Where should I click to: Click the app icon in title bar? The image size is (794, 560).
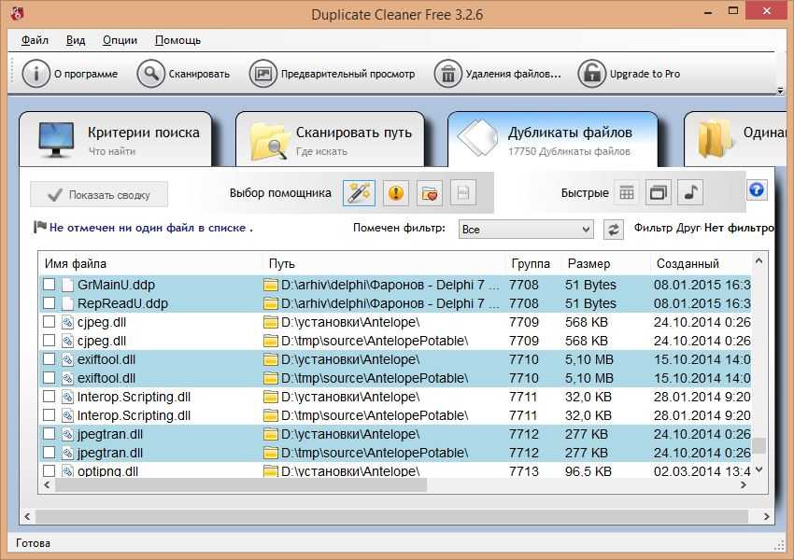click(17, 13)
